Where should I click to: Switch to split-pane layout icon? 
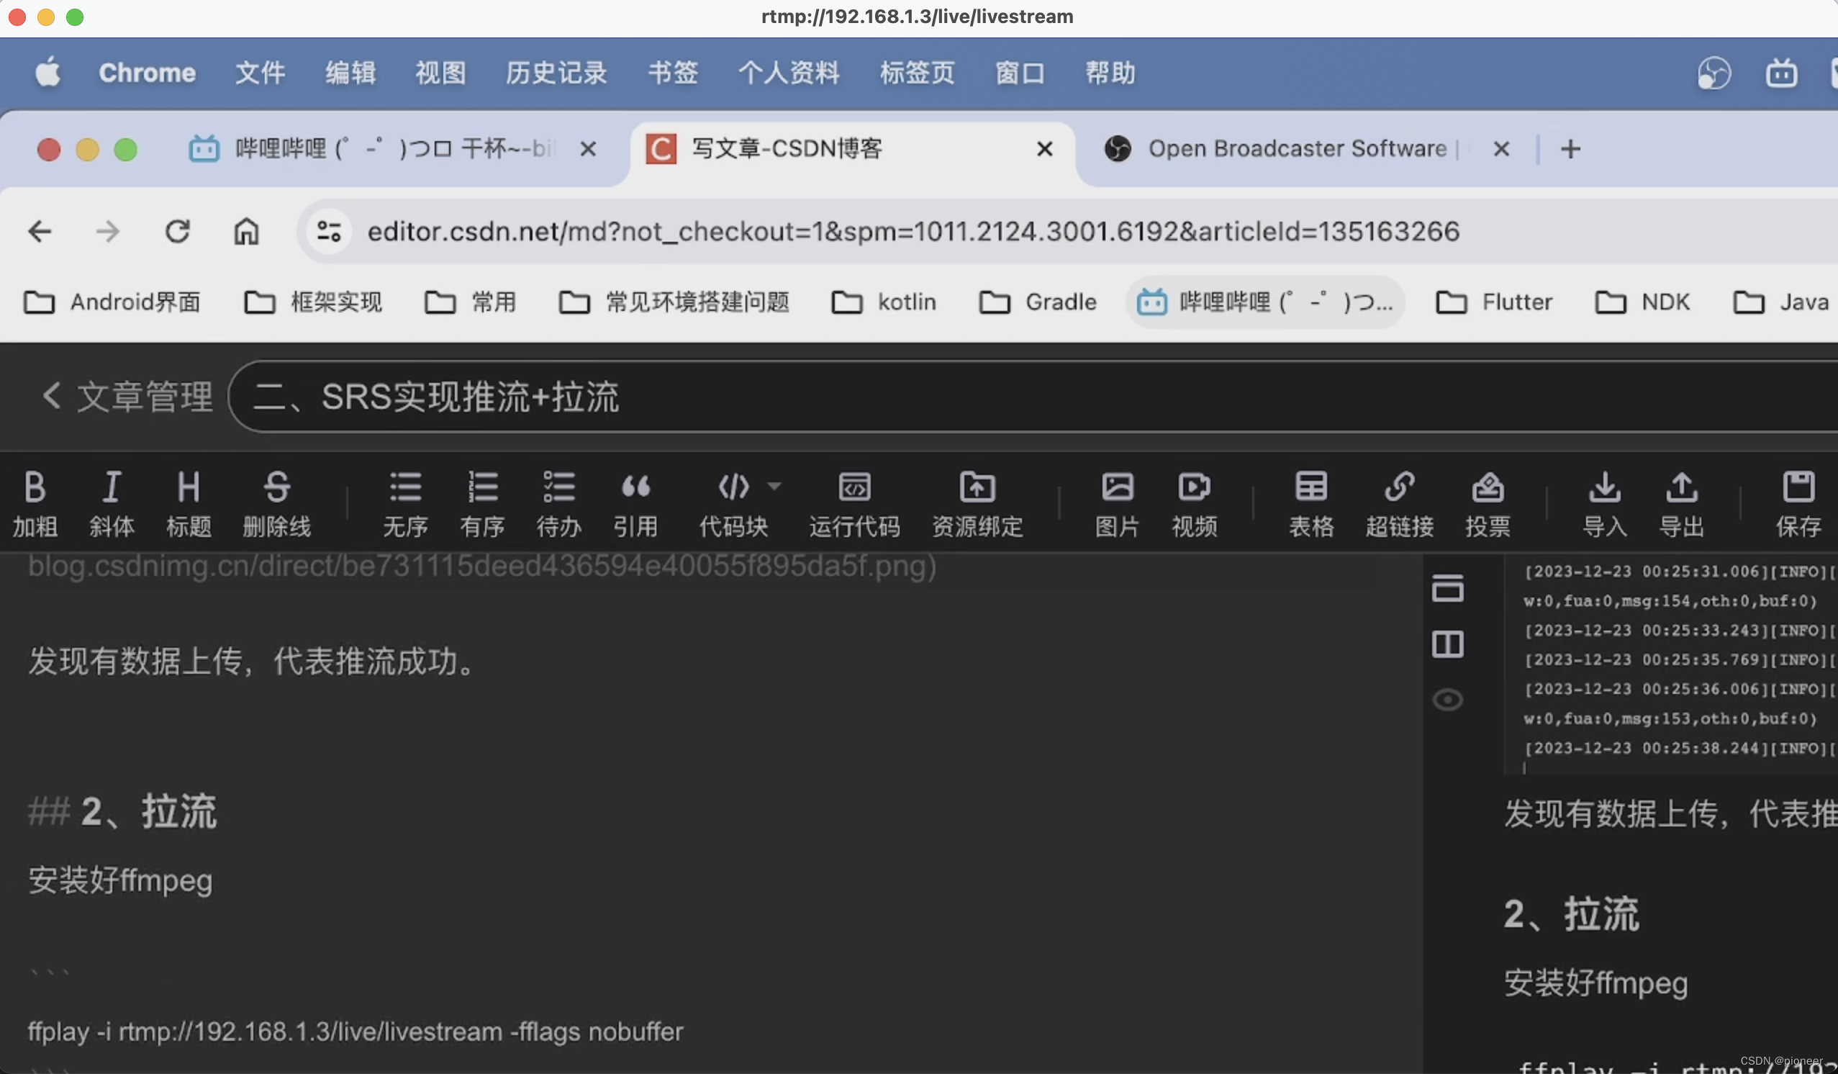(x=1448, y=644)
